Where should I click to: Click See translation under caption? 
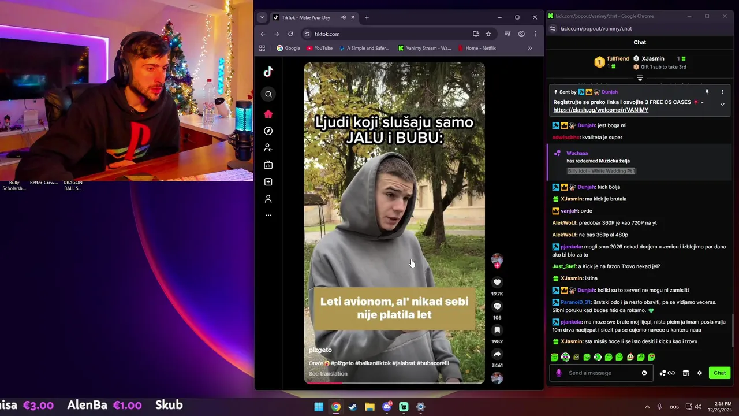point(328,374)
